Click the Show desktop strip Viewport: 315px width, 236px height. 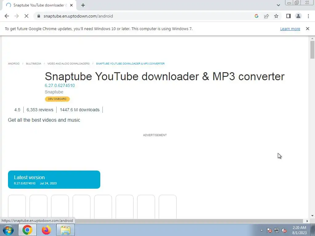point(313,230)
